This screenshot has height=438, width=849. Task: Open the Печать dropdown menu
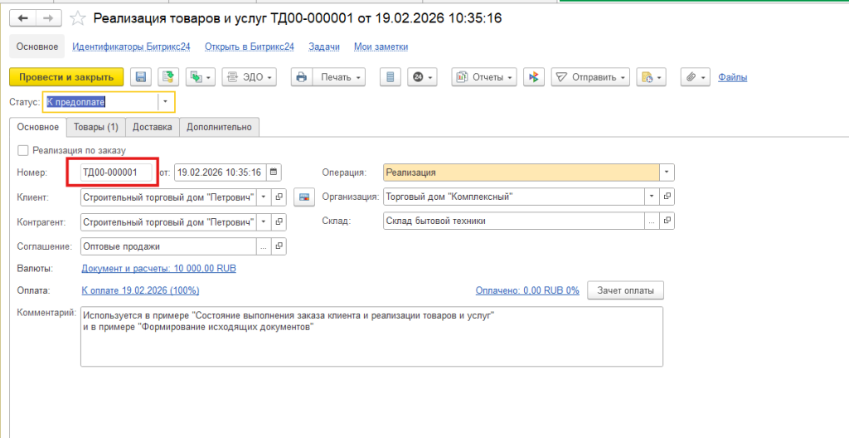coord(342,77)
